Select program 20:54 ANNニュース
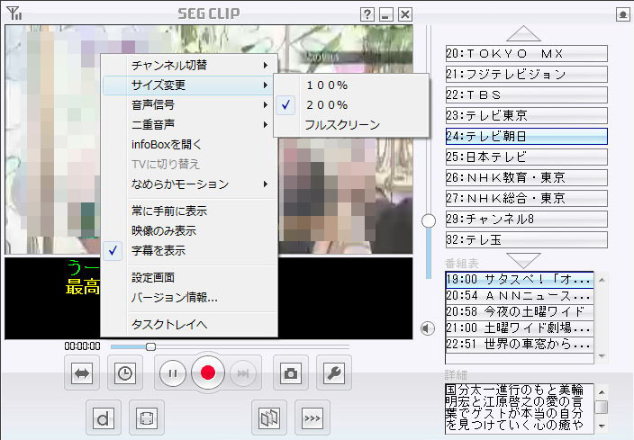This screenshot has width=634, height=440. pos(520,296)
